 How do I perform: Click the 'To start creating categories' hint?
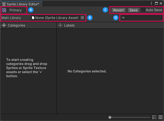[27, 68]
